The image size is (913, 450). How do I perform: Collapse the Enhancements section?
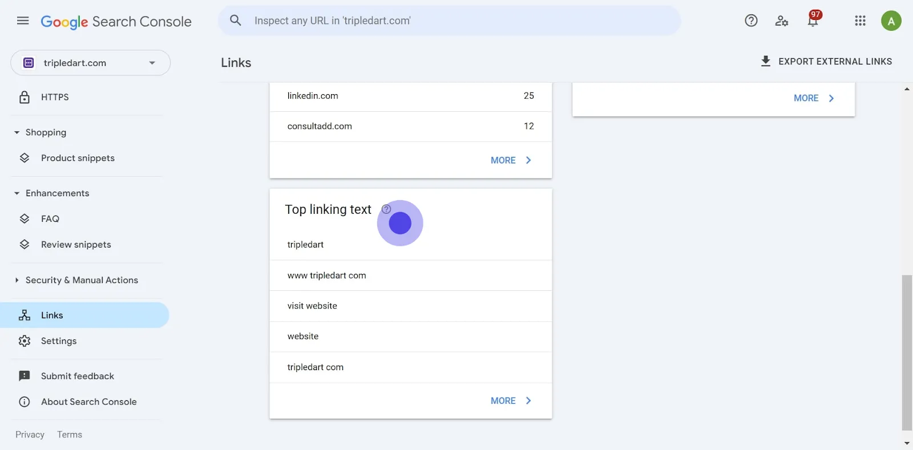click(x=17, y=193)
